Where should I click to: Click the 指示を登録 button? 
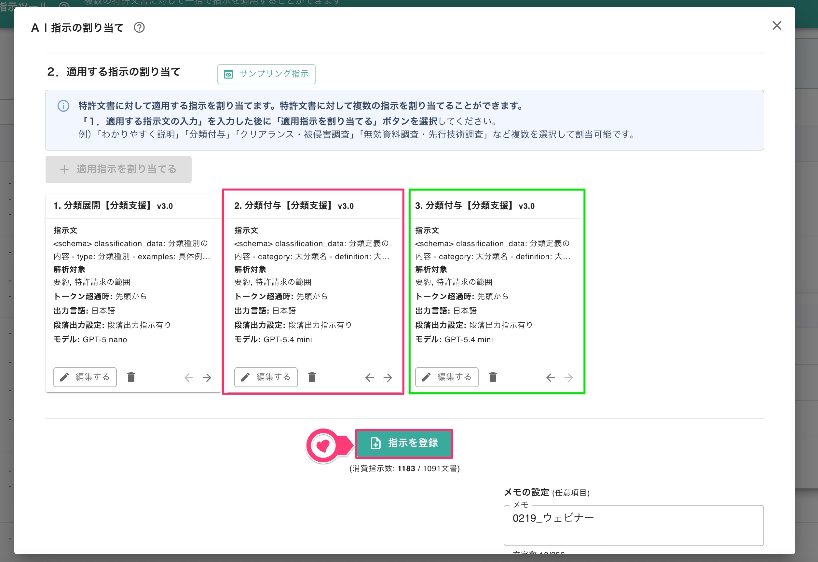pyautogui.click(x=404, y=443)
